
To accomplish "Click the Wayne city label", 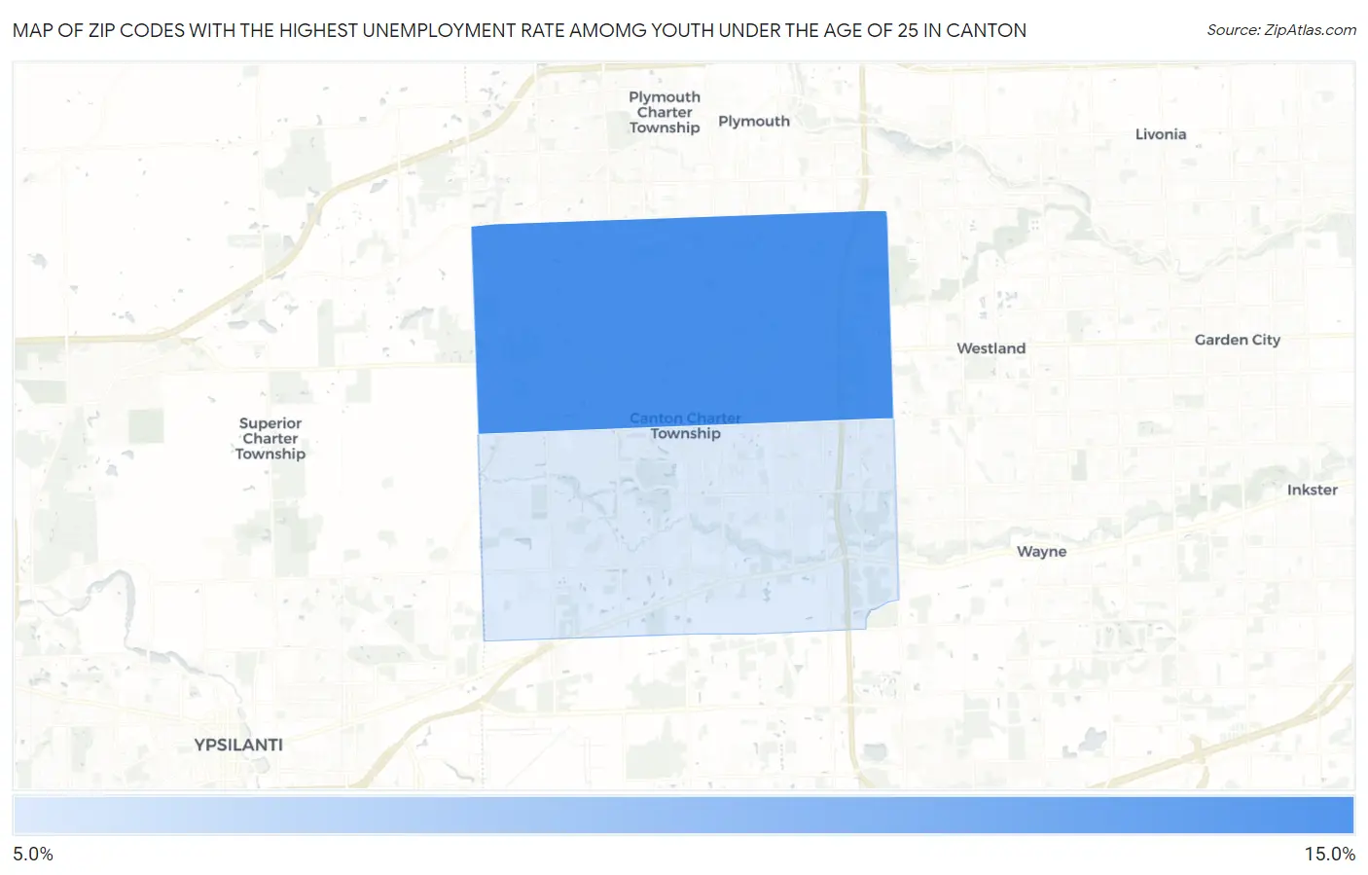I will 1041,551.
